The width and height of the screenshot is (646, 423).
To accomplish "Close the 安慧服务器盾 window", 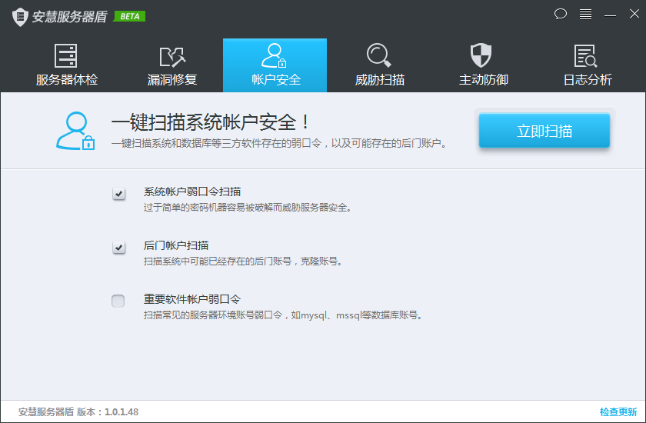I will [x=634, y=14].
